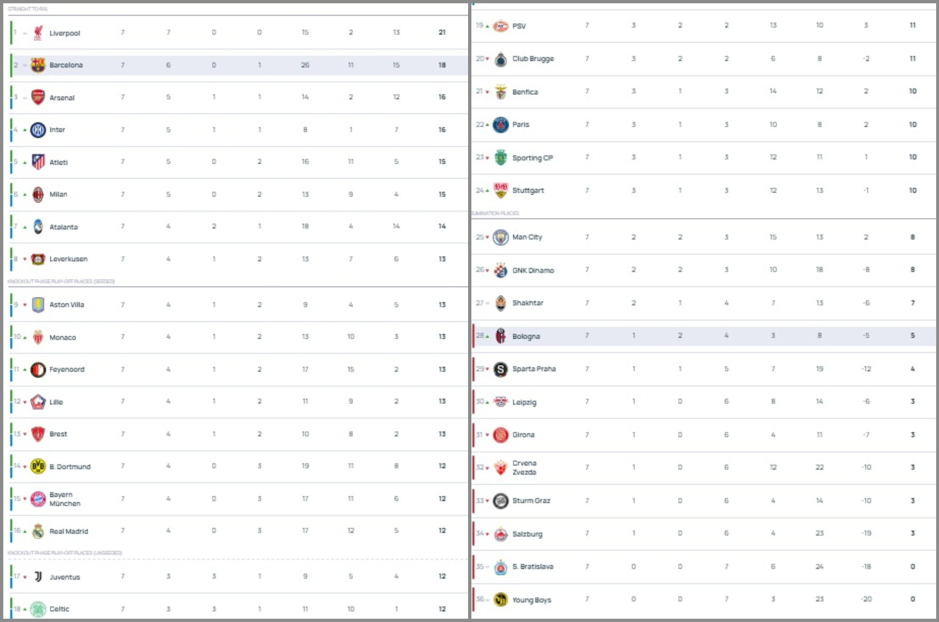Open the Atalanta team name link
Screen dimensions: 939x622
tap(64, 227)
